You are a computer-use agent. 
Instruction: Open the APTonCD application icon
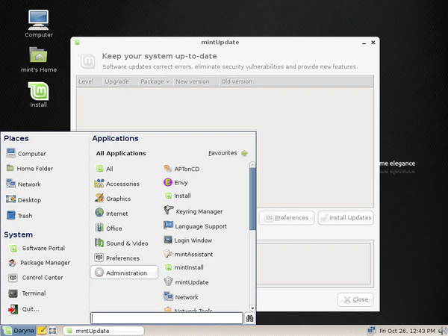(169, 169)
